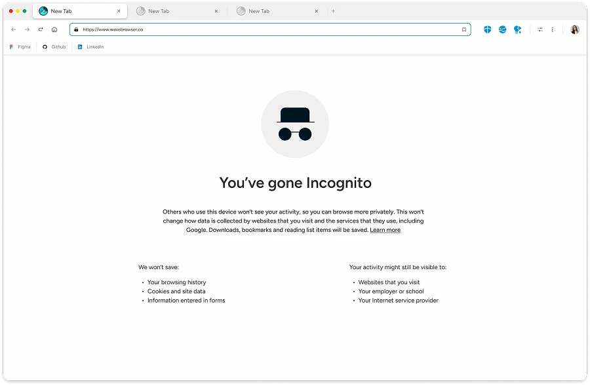Image resolution: width=590 pixels, height=385 pixels.
Task: Open the LinkedIn bookmark
Action: click(x=90, y=46)
